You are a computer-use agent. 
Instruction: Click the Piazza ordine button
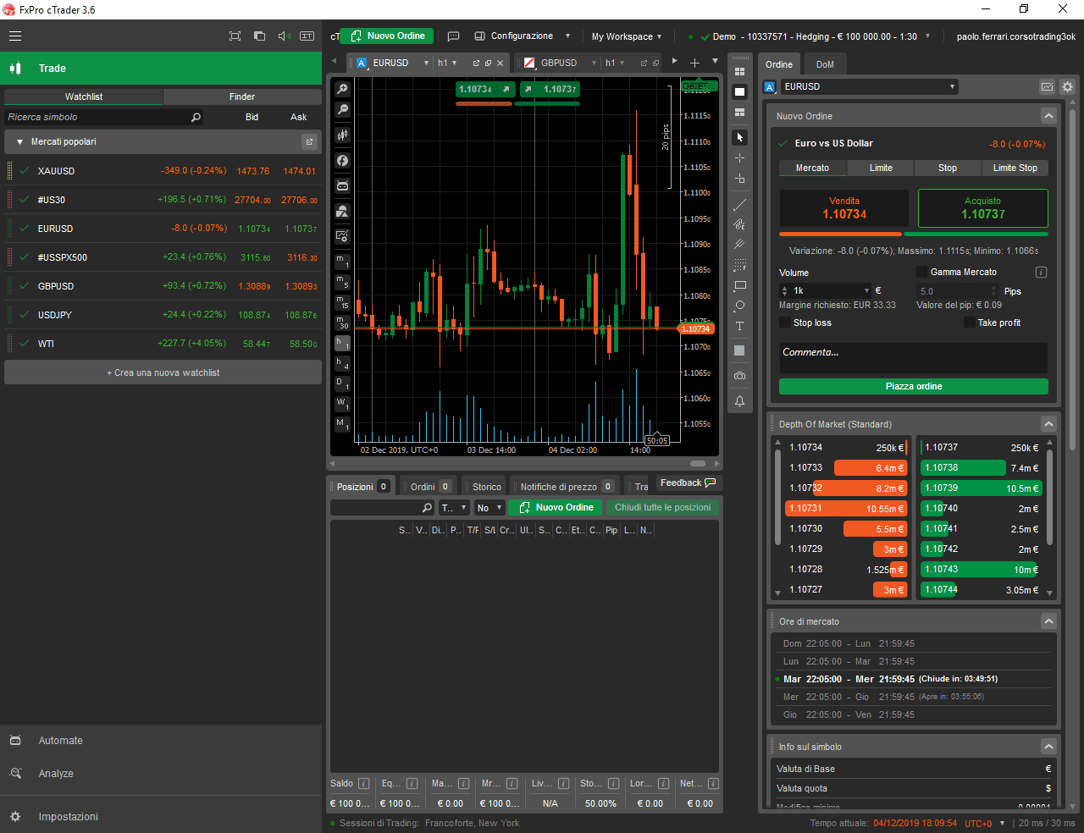[x=914, y=386]
